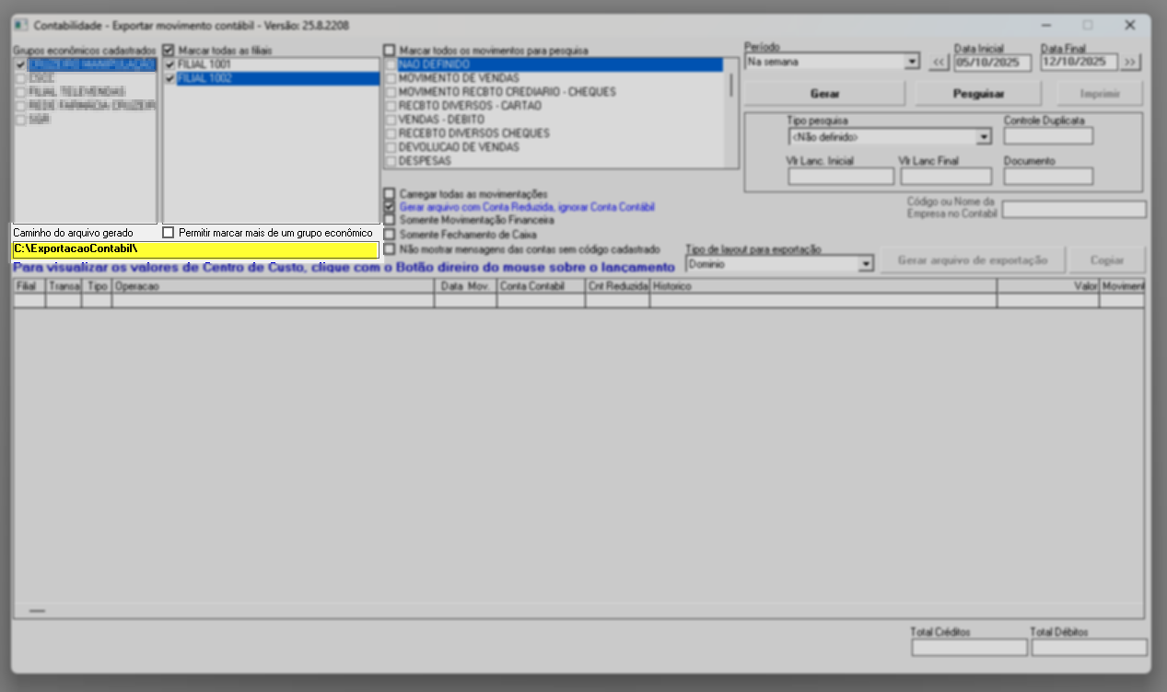Click the 'Operacao' column header
Image resolution: width=1167 pixels, height=692 pixels.
pyautogui.click(x=272, y=286)
